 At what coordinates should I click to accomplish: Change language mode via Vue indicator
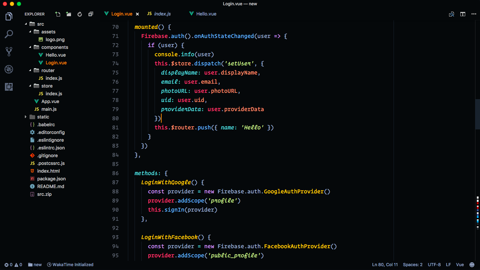coord(460,265)
